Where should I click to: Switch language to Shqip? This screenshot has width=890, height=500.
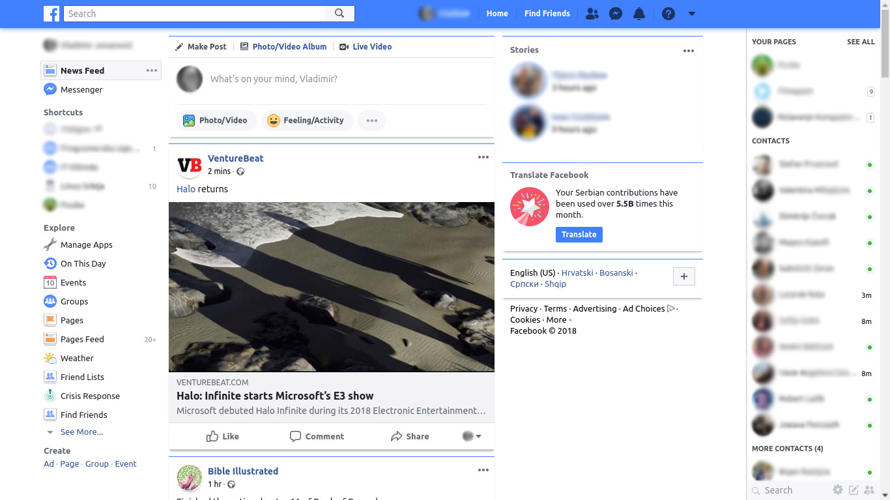[x=555, y=284]
